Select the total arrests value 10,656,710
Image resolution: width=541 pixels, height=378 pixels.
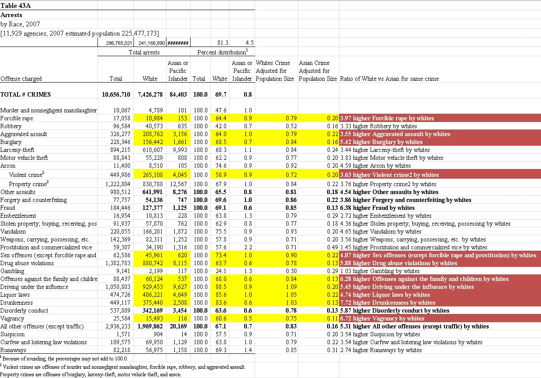pos(116,94)
